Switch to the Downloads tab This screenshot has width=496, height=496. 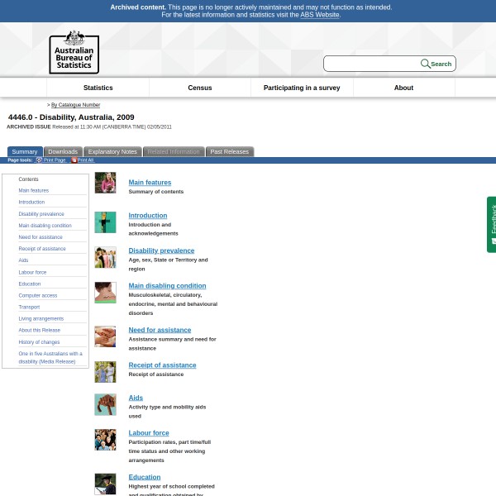pos(63,152)
